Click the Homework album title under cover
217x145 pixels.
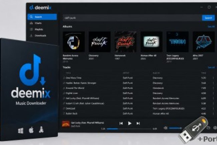click(x=120, y=55)
